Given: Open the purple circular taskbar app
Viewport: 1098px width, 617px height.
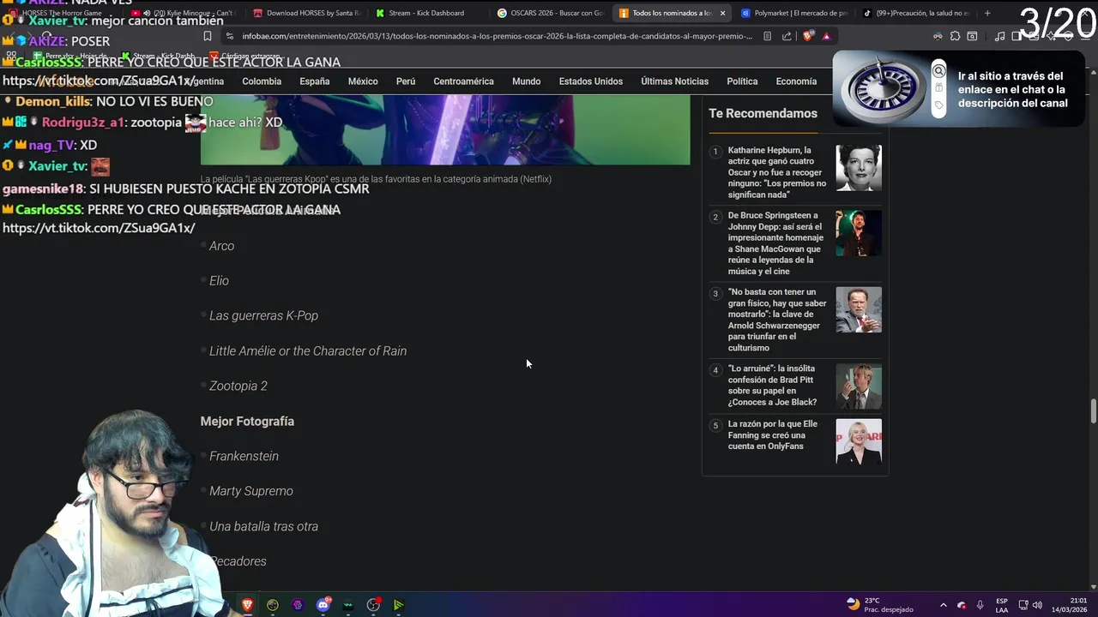Looking at the screenshot, I should [x=298, y=605].
